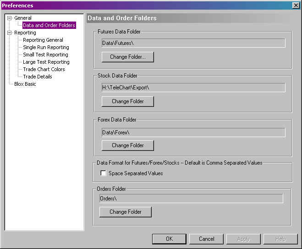The image size is (302, 249).
Task: Change the Orders folder location
Action: (x=125, y=212)
